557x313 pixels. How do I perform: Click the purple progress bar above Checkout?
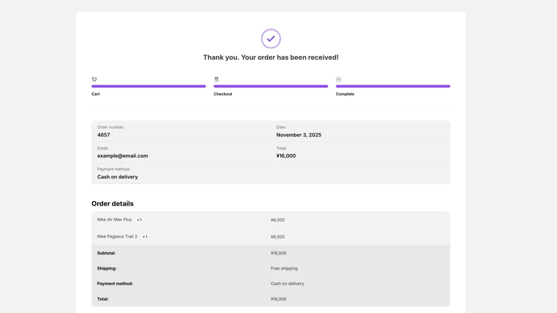[x=270, y=86]
